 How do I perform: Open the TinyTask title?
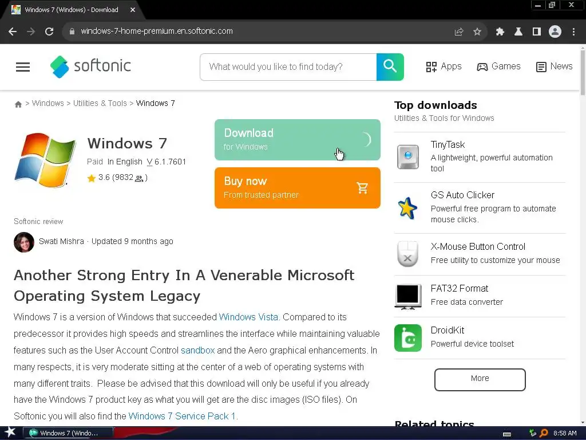pos(448,145)
